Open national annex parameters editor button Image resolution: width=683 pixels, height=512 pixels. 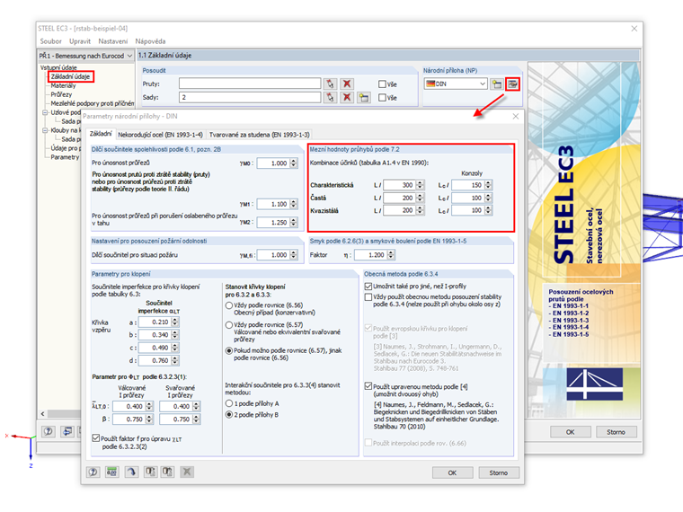click(x=512, y=84)
